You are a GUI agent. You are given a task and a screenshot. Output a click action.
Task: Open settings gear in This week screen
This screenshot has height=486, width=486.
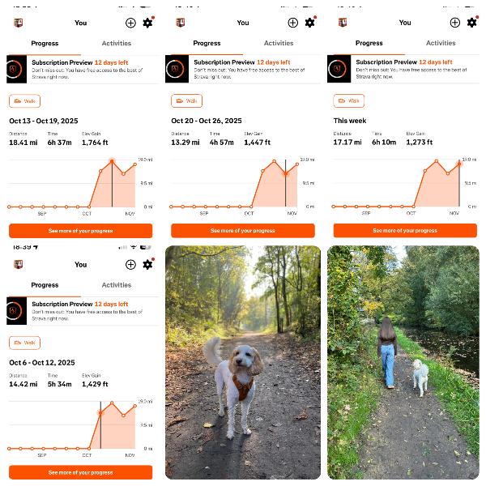pyautogui.click(x=471, y=23)
